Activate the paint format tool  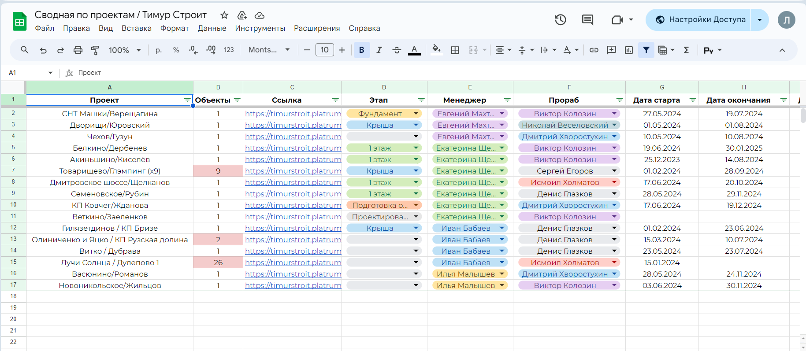tap(95, 50)
